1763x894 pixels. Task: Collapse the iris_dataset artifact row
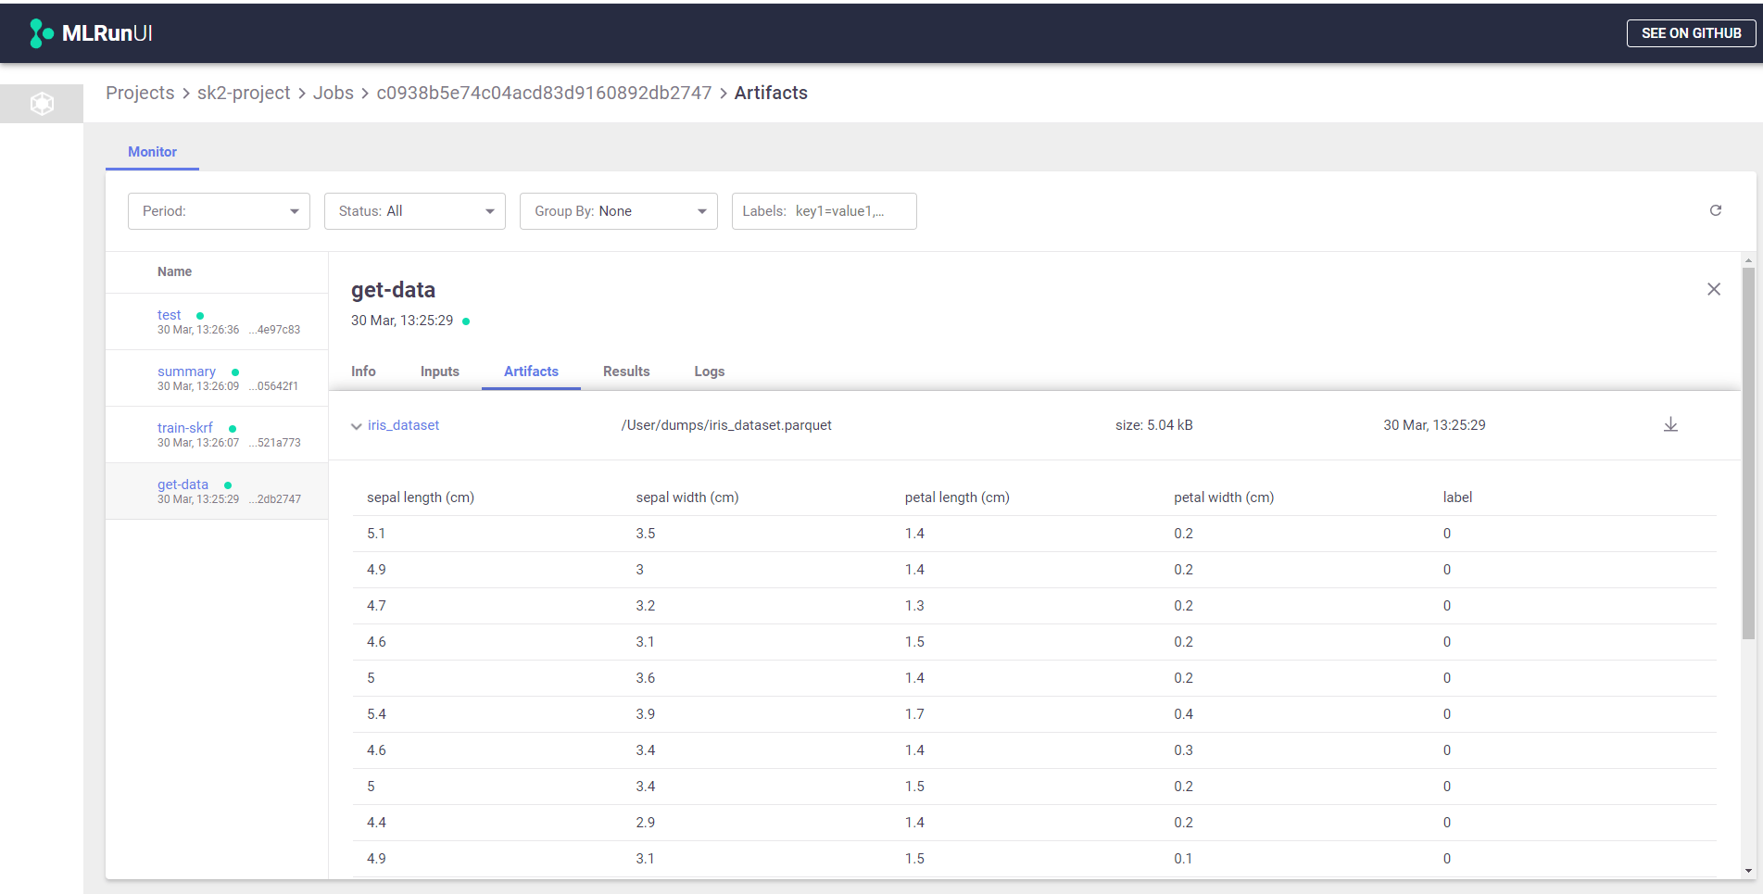(356, 425)
